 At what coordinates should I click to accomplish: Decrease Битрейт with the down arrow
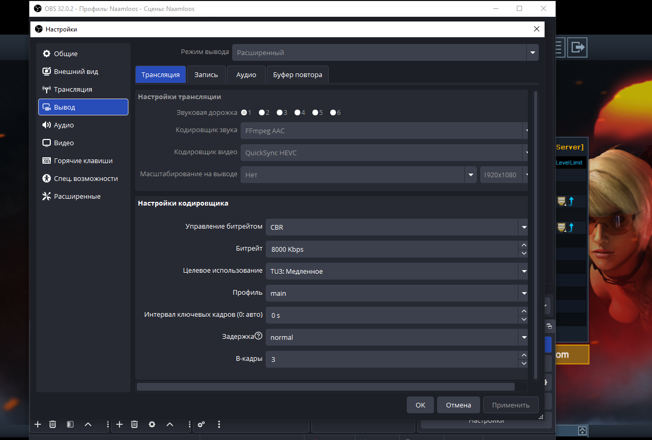[523, 253]
